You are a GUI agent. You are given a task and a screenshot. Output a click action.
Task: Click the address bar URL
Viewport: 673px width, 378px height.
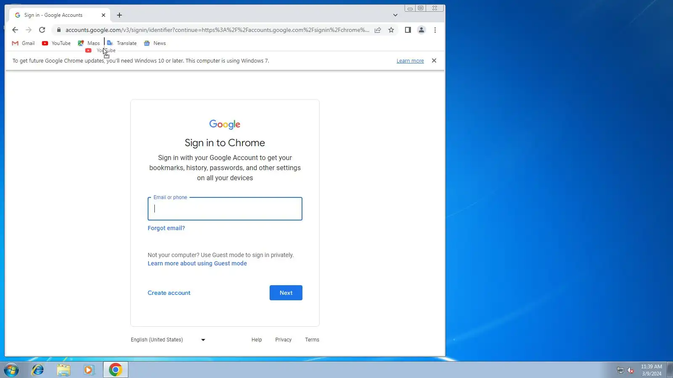217,30
